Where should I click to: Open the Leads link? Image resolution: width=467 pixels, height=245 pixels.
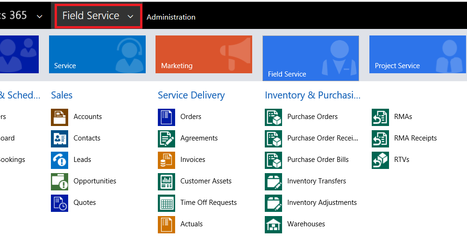(x=82, y=160)
